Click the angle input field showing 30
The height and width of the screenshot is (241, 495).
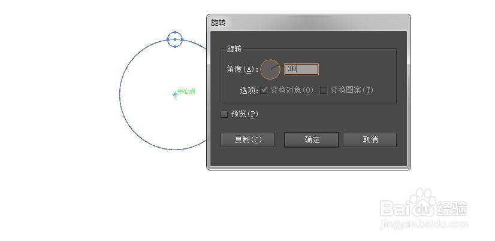[301, 69]
